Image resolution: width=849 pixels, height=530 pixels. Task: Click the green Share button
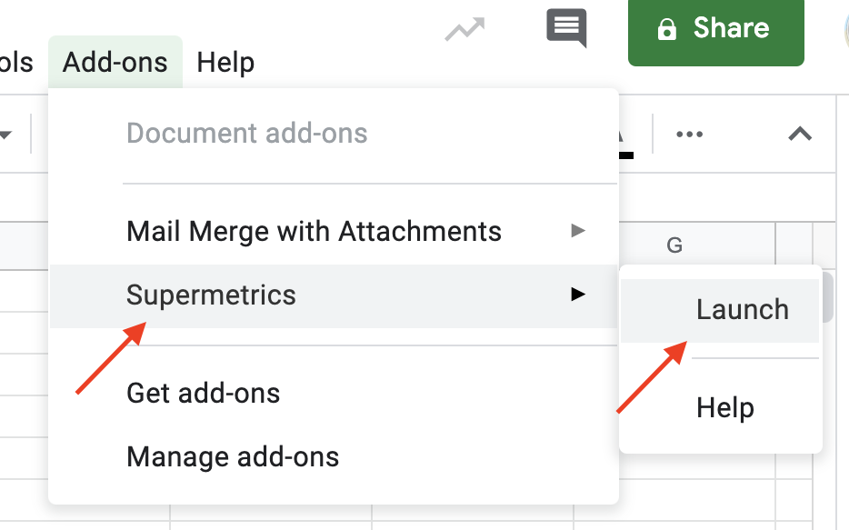pos(715,32)
